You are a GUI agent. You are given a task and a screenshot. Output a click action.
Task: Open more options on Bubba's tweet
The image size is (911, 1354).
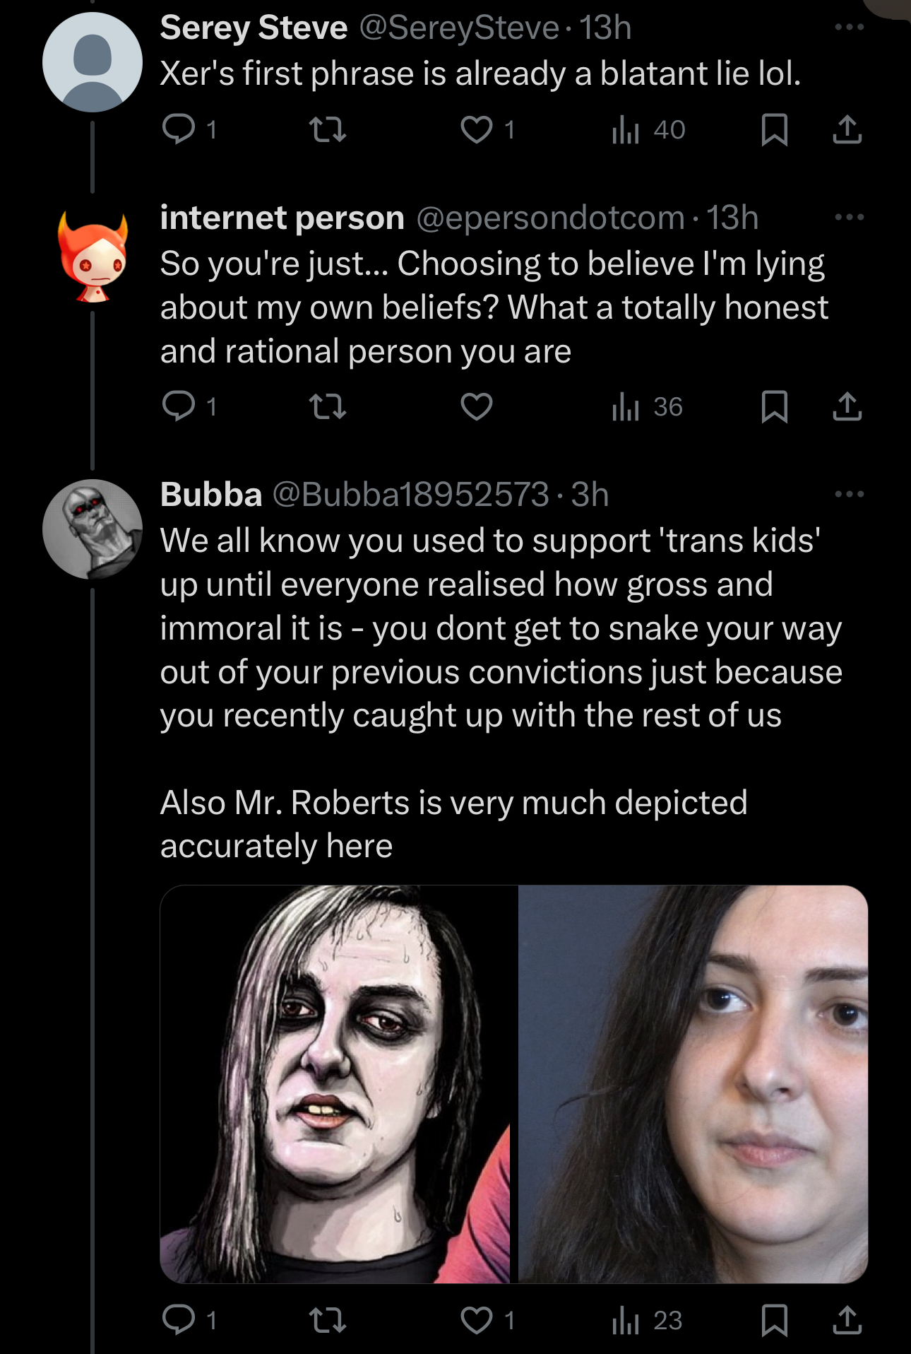pos(849,494)
